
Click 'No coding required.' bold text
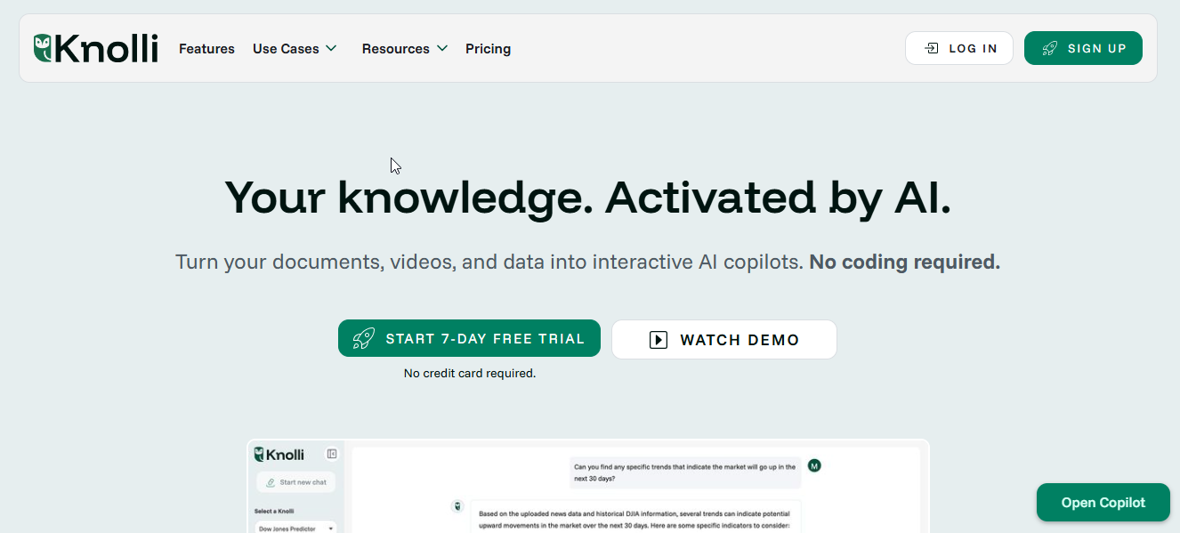904,262
